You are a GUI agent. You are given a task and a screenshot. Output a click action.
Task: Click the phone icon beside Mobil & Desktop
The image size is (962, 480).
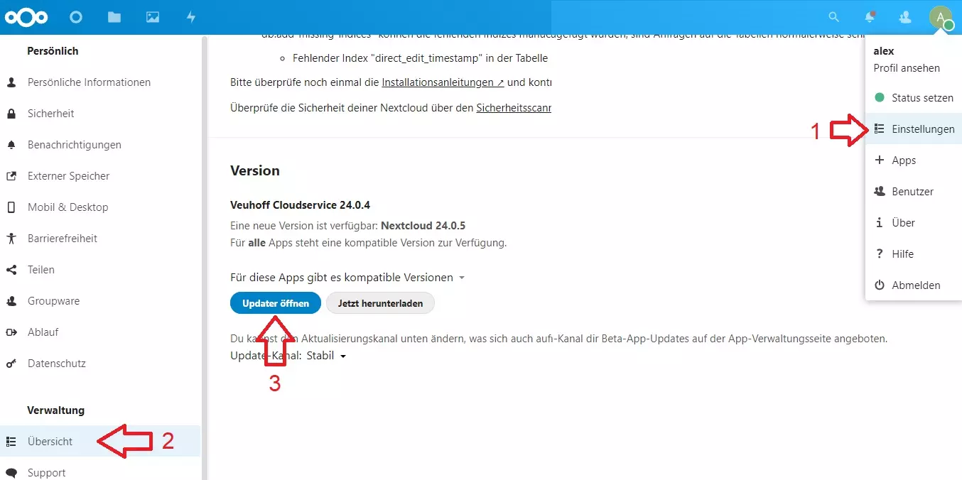coord(11,207)
